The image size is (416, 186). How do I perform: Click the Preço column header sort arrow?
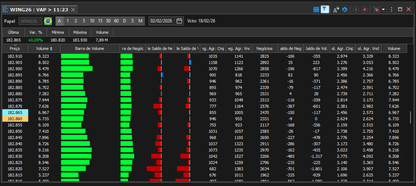[15, 45]
